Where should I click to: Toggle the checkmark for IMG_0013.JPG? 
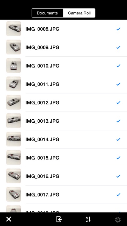click(118, 121)
